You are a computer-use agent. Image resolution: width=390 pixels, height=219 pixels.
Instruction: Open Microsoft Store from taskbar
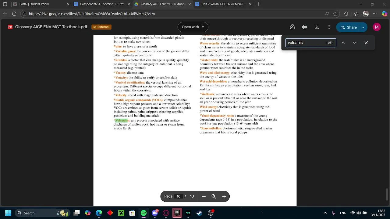132,213
